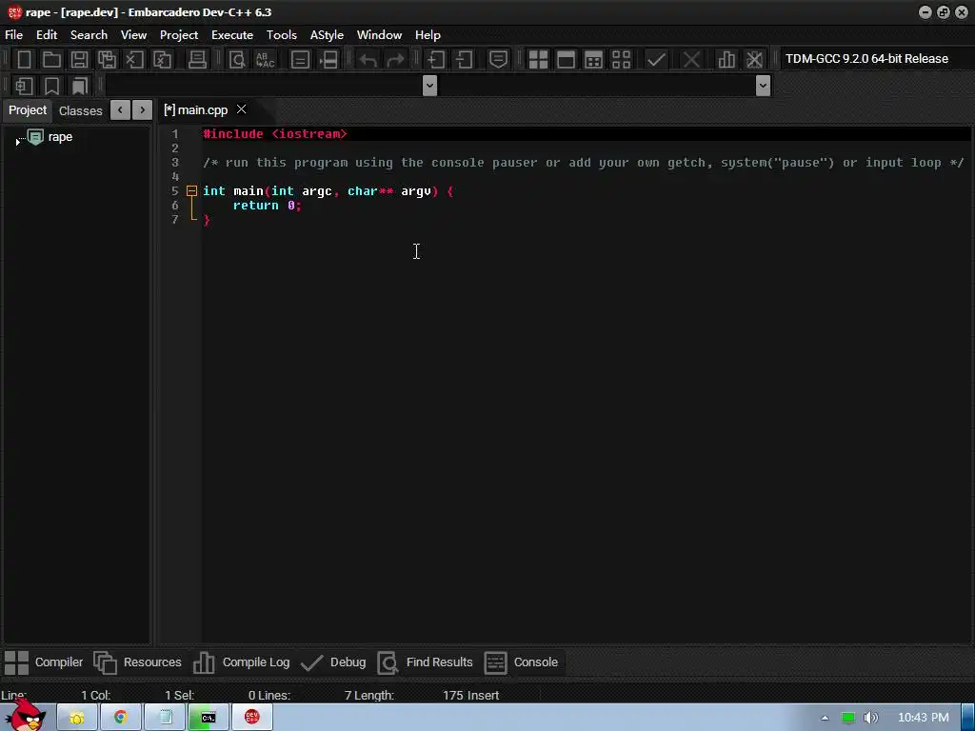The width and height of the screenshot is (975, 731).
Task: Open the class browser dropdown arrow
Action: (x=429, y=85)
